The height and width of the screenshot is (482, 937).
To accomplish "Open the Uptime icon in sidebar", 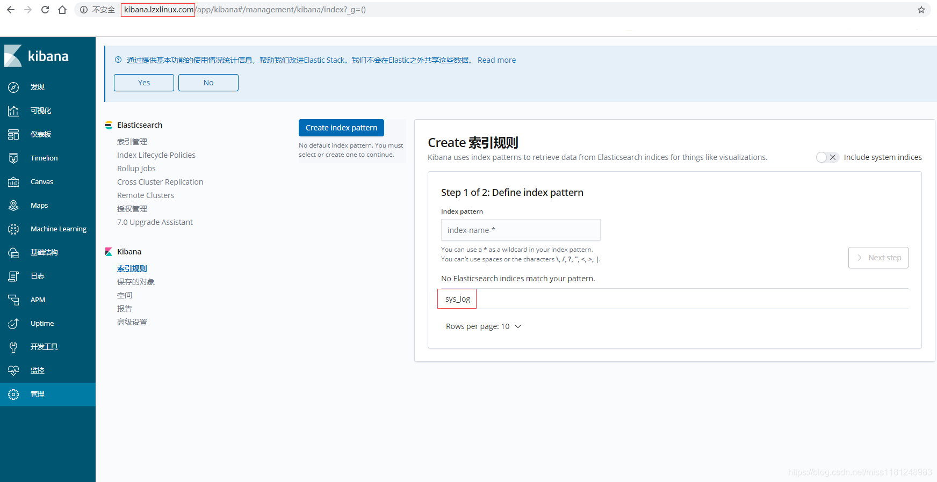I will [x=13, y=323].
